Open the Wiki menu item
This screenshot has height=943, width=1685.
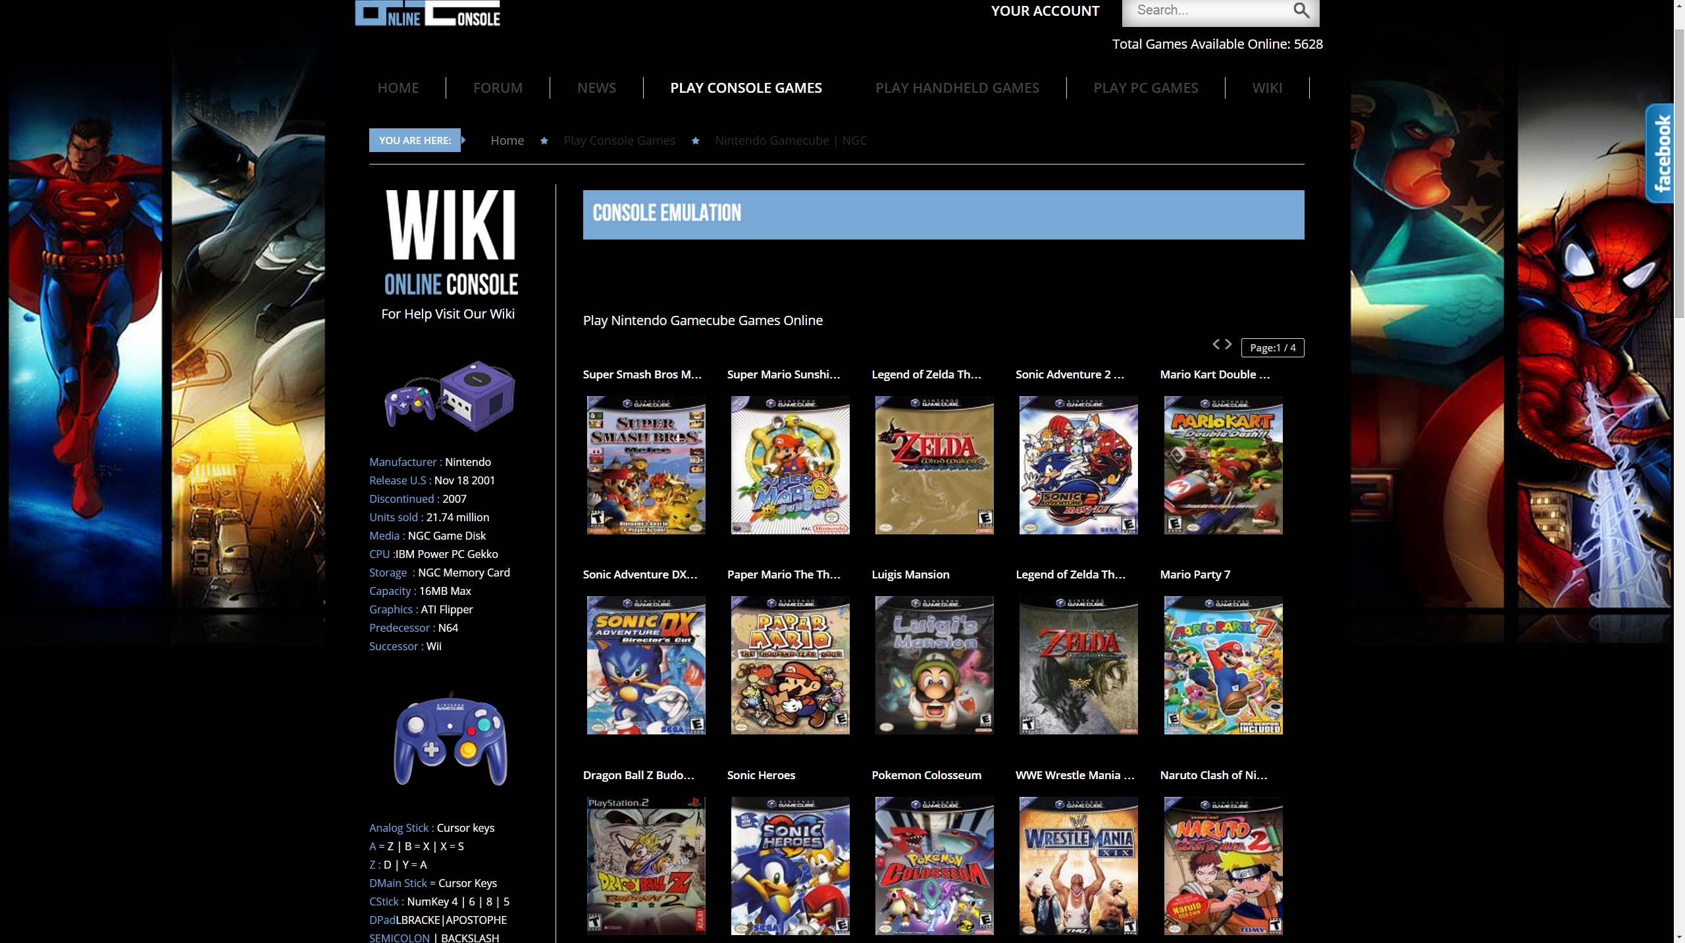pyautogui.click(x=1267, y=88)
